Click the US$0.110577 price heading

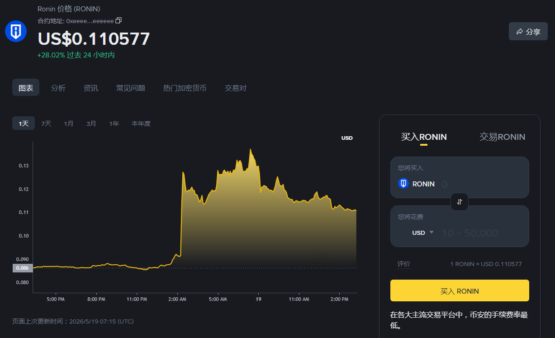[x=94, y=38]
